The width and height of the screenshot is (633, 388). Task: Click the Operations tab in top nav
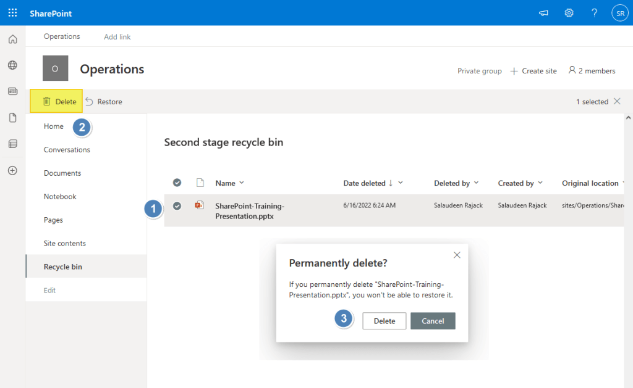click(x=62, y=36)
